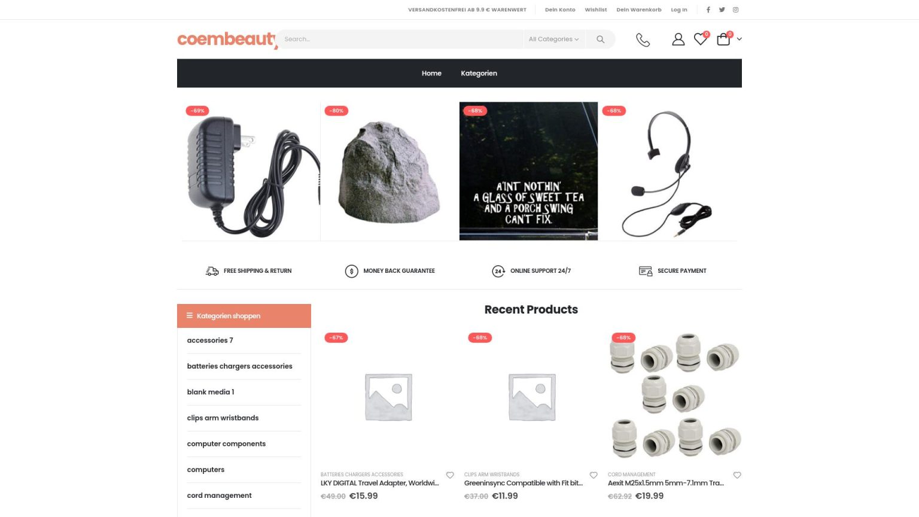Go to the Home menu item
The width and height of the screenshot is (919, 517).
431,74
